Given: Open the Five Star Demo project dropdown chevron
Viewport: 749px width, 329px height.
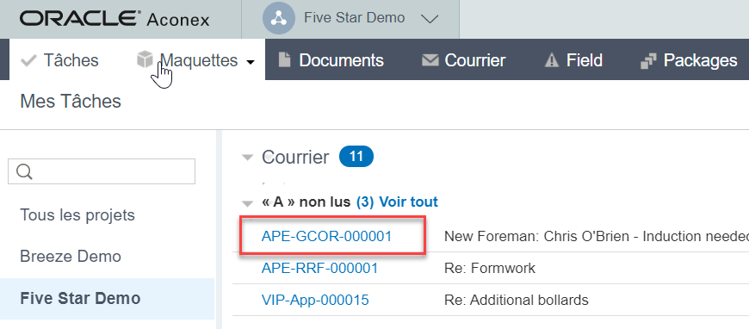Looking at the screenshot, I should (430, 19).
